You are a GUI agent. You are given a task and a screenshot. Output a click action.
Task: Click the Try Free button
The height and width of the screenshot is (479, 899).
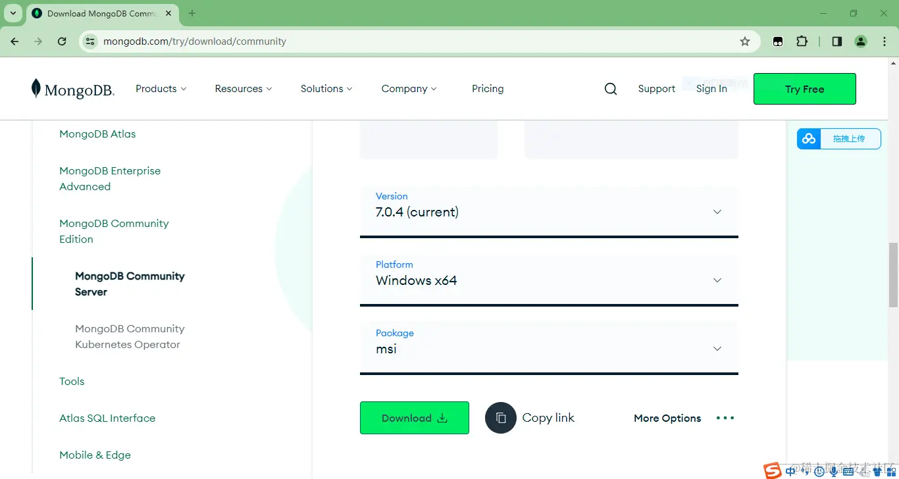[804, 89]
